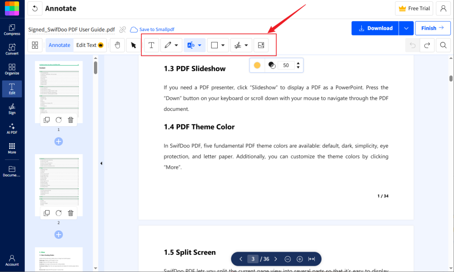
Task: Open the Compress tool
Action: (12, 29)
